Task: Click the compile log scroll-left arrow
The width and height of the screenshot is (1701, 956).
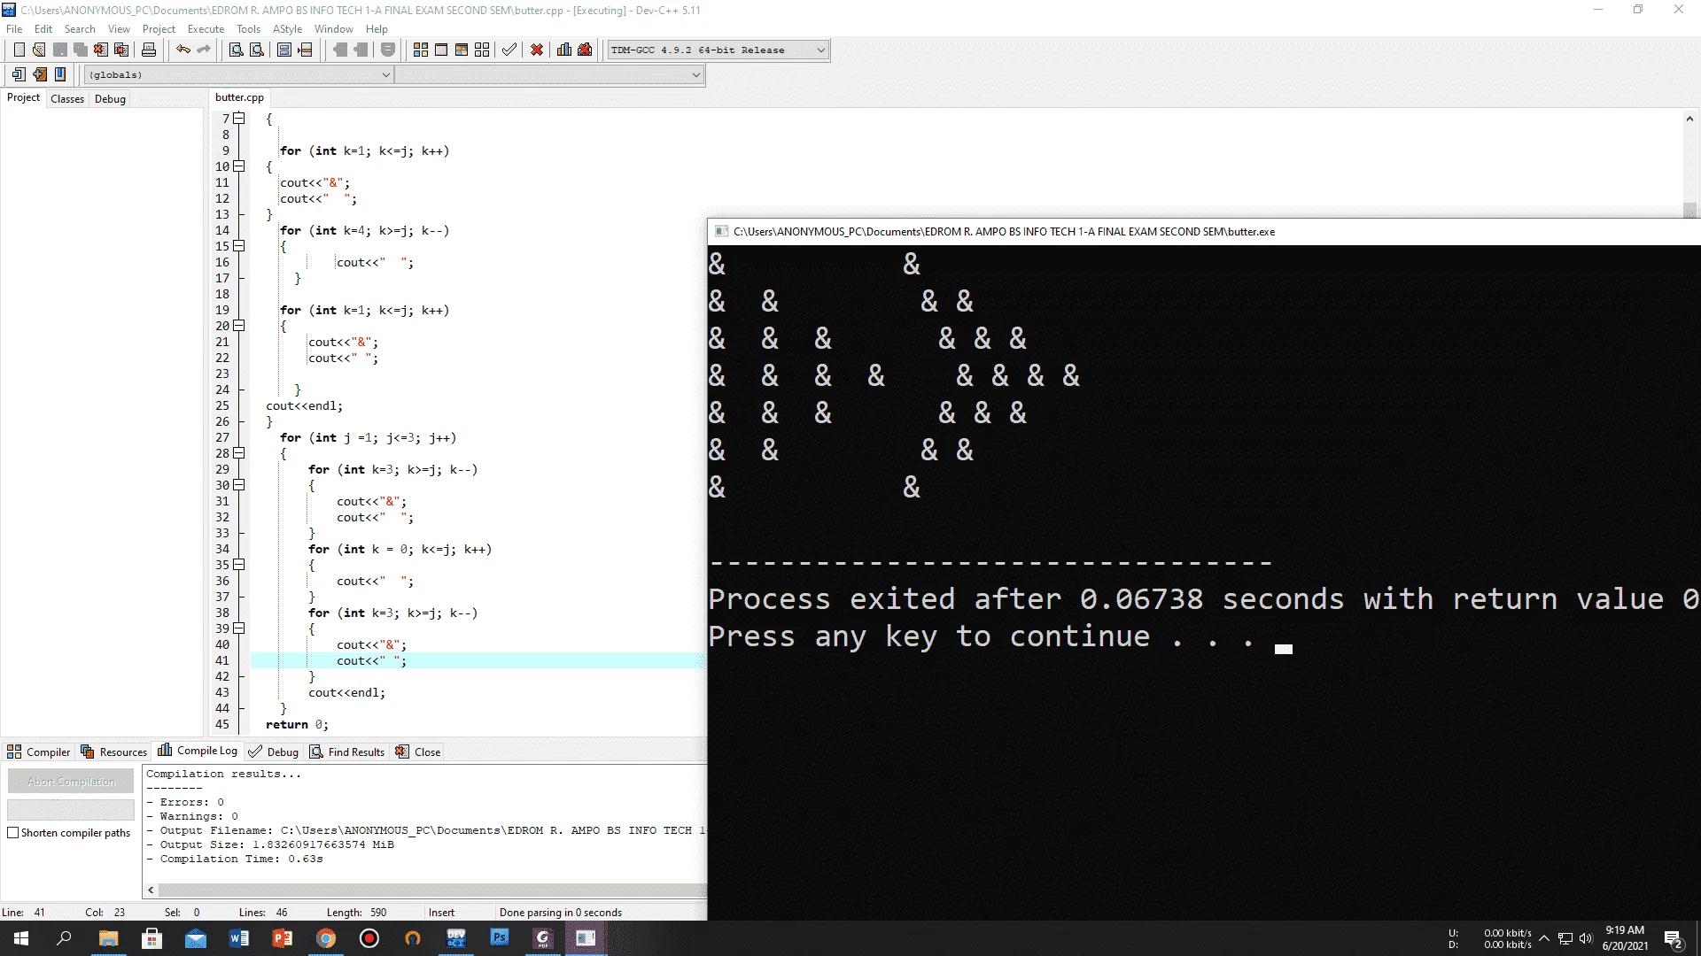Action: point(151,890)
